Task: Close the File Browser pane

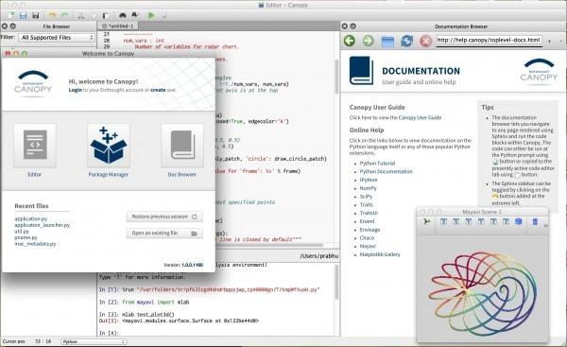Action: pos(5,26)
